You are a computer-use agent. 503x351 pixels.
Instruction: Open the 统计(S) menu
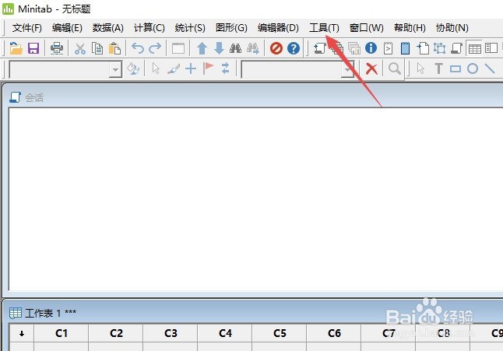pyautogui.click(x=190, y=28)
